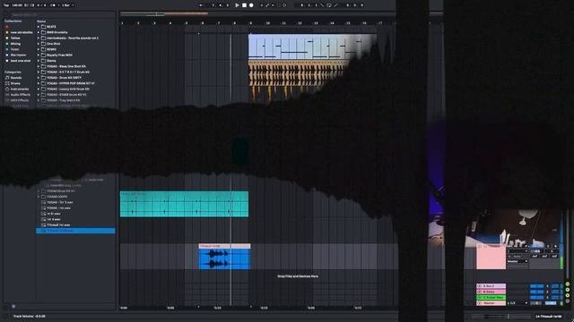This screenshot has height=322, width=574.
Task: Click the topmost green section toggle circle
Action: [568, 284]
